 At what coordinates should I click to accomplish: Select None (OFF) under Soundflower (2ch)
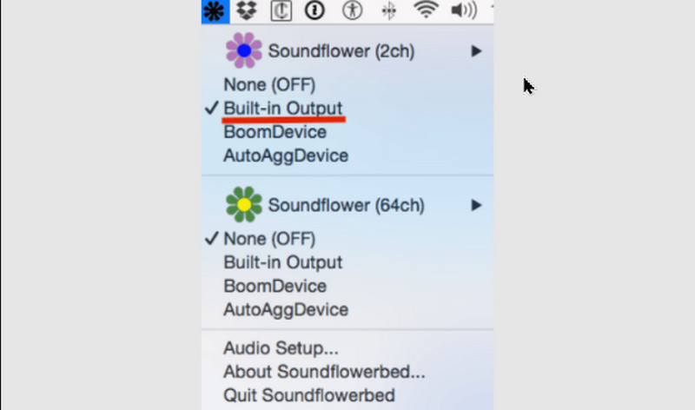pyautogui.click(x=269, y=85)
